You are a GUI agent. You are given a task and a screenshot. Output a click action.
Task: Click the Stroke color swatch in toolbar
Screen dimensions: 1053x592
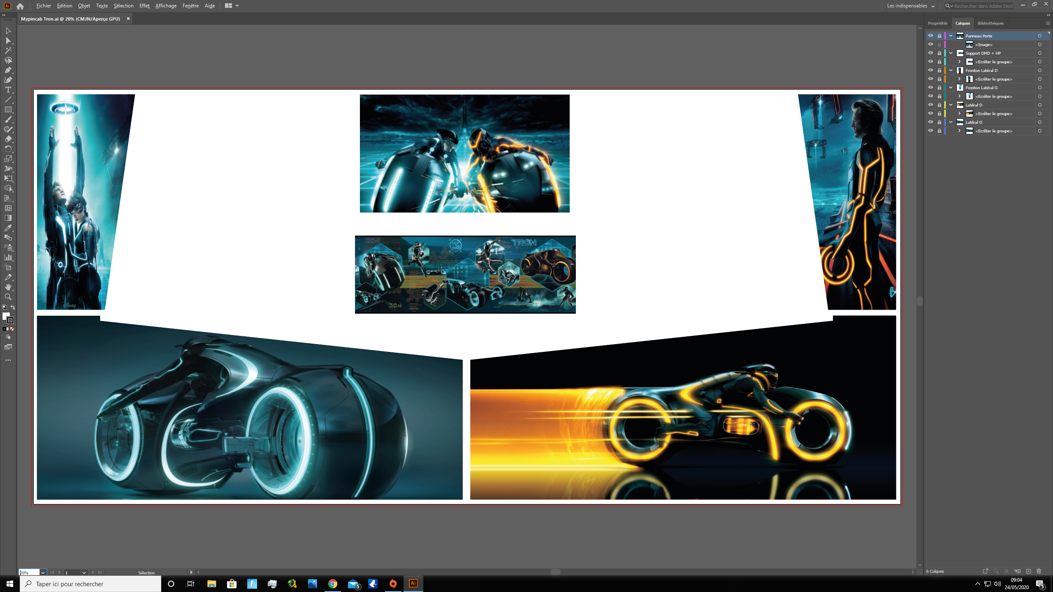pos(10,320)
